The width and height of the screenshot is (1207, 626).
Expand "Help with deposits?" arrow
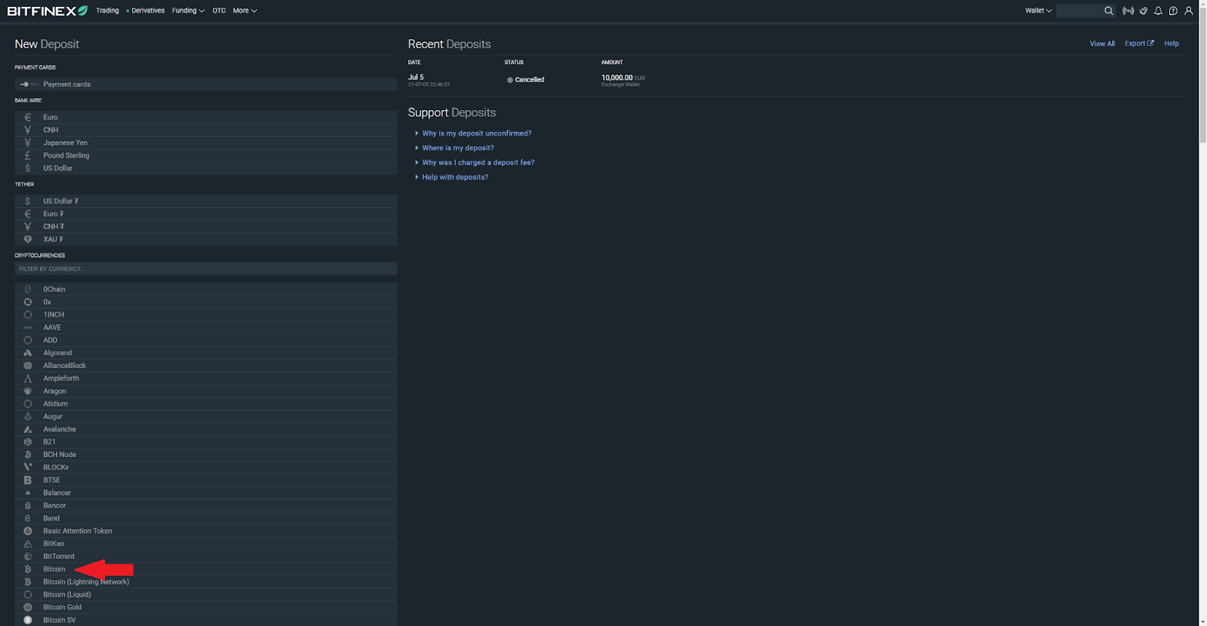pyautogui.click(x=416, y=177)
